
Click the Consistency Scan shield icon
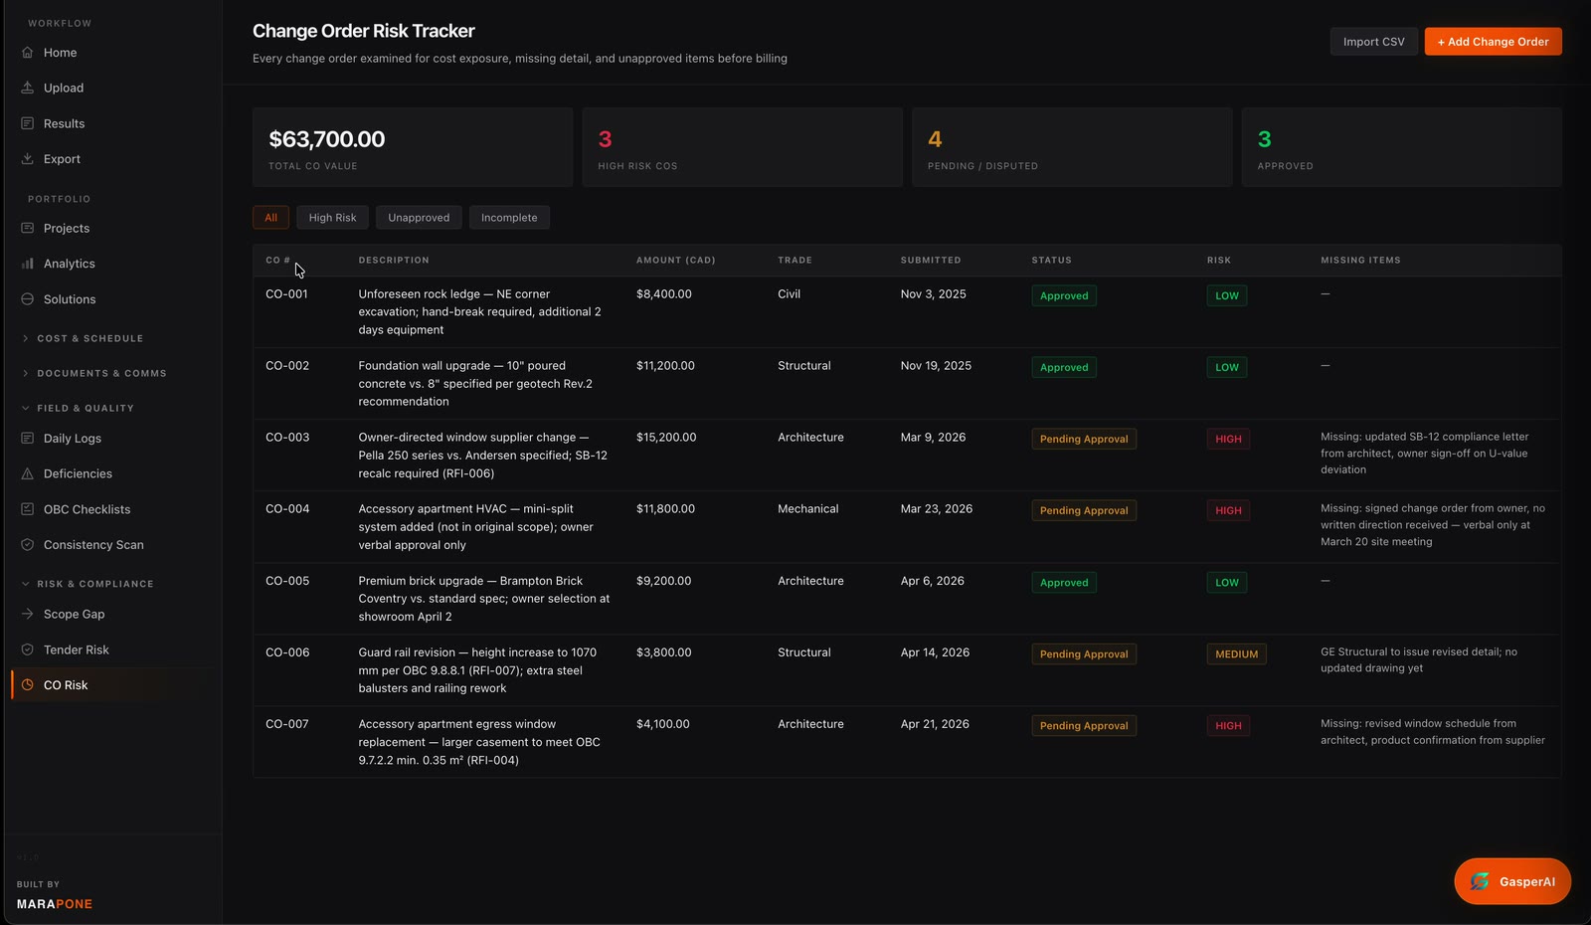tap(28, 545)
